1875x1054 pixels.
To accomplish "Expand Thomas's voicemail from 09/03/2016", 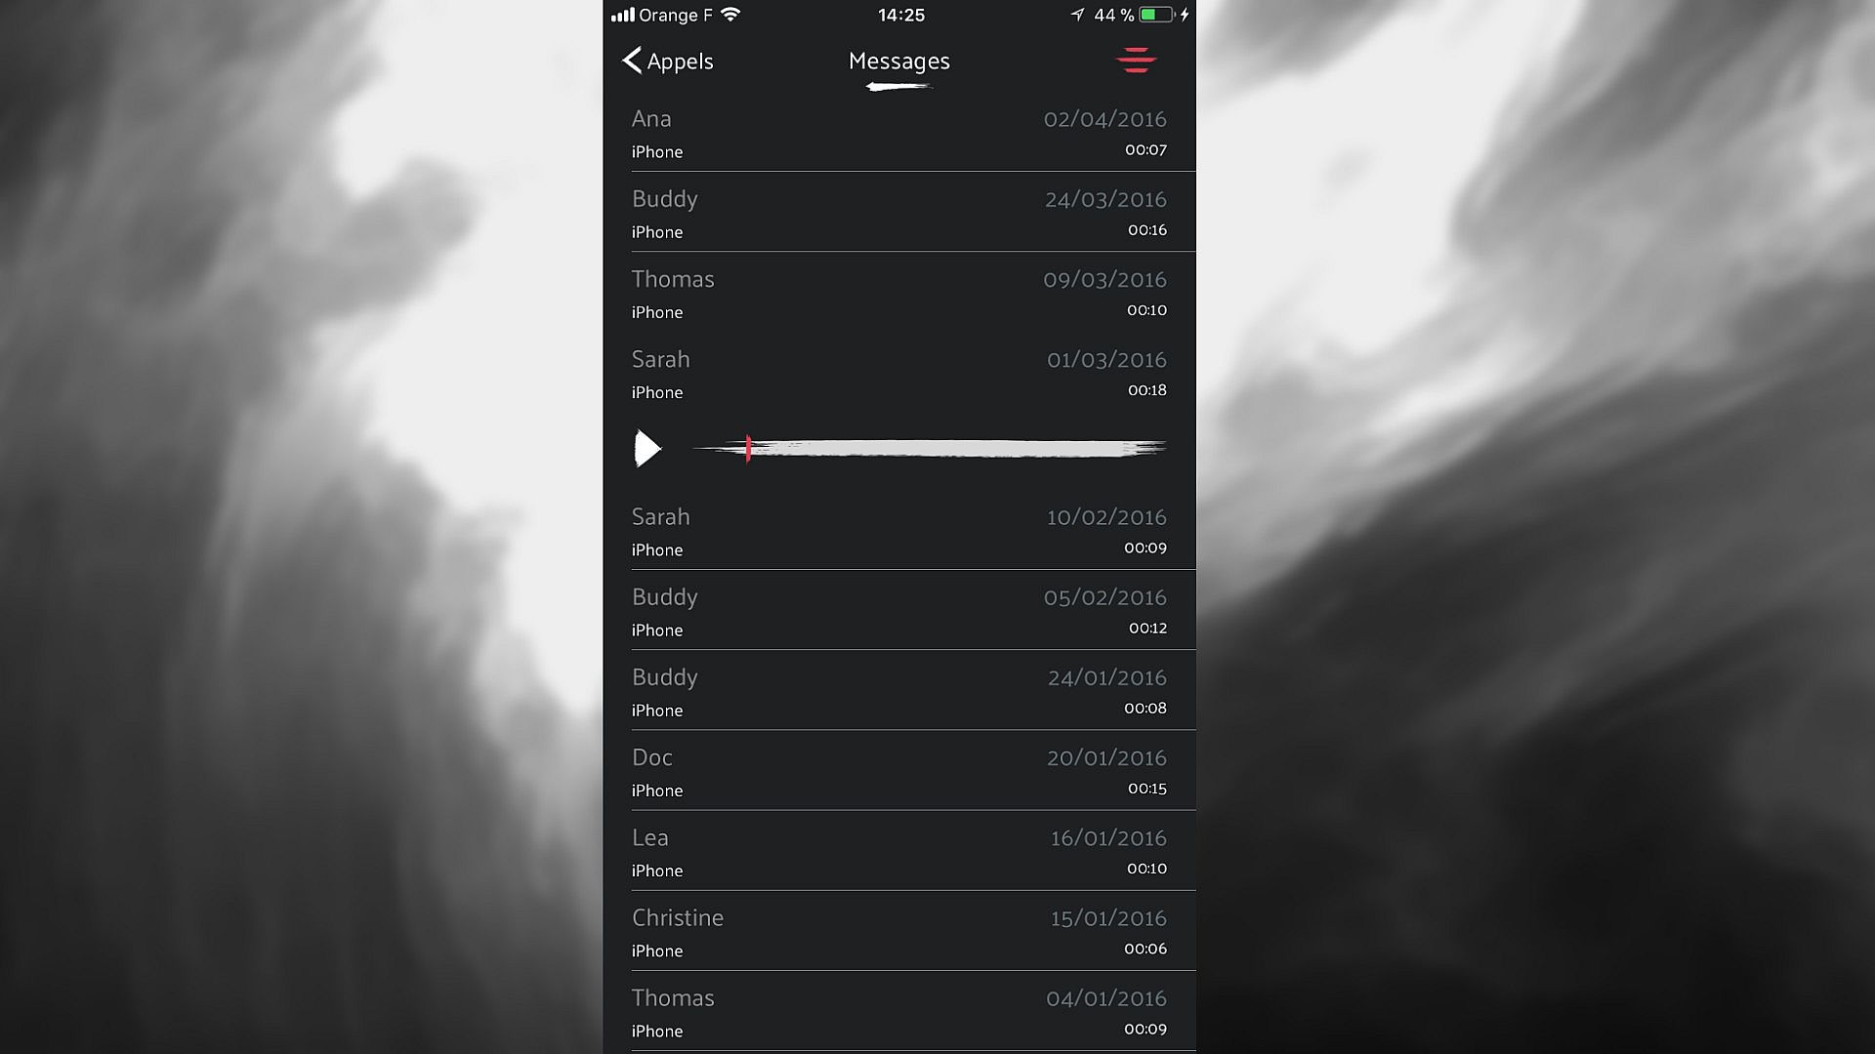I will click(x=899, y=293).
